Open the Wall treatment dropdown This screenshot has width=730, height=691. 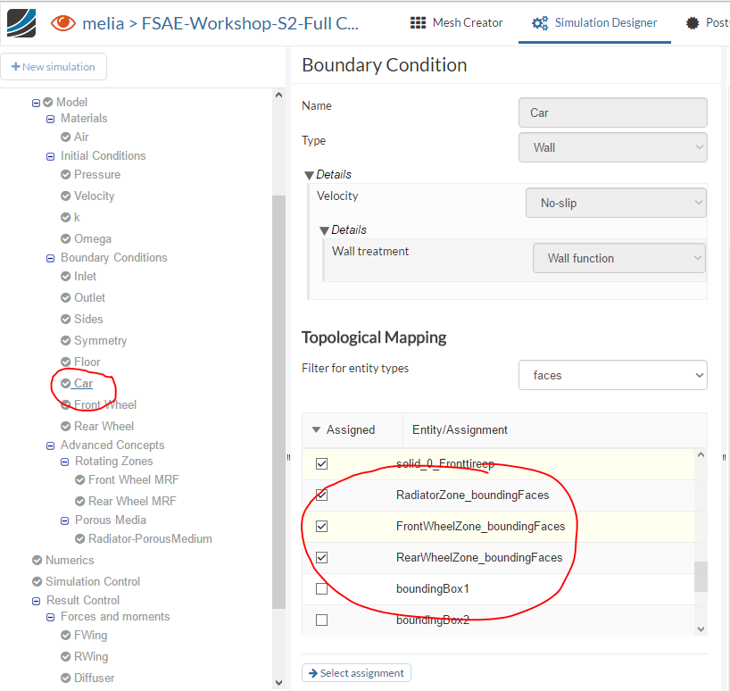618,258
